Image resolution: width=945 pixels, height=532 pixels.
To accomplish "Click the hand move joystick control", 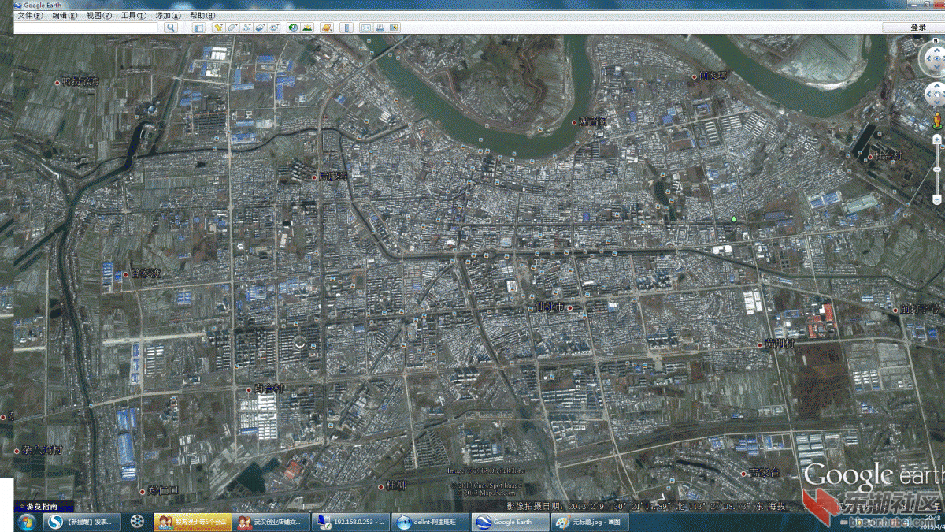I will [x=937, y=95].
